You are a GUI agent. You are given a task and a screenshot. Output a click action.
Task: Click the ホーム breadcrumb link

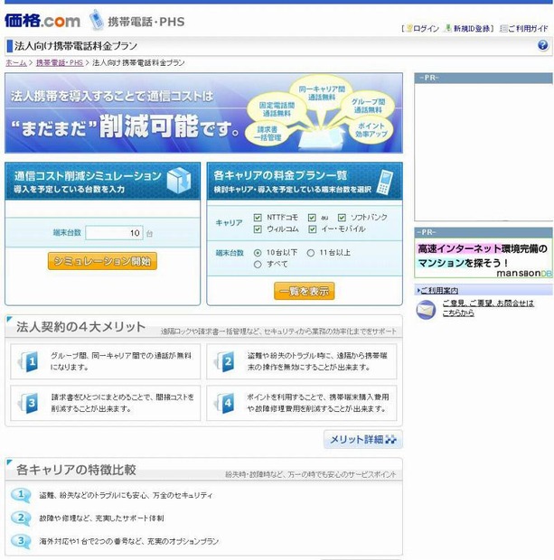point(16,63)
